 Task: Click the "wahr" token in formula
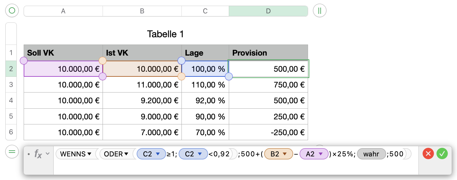[x=371, y=154]
